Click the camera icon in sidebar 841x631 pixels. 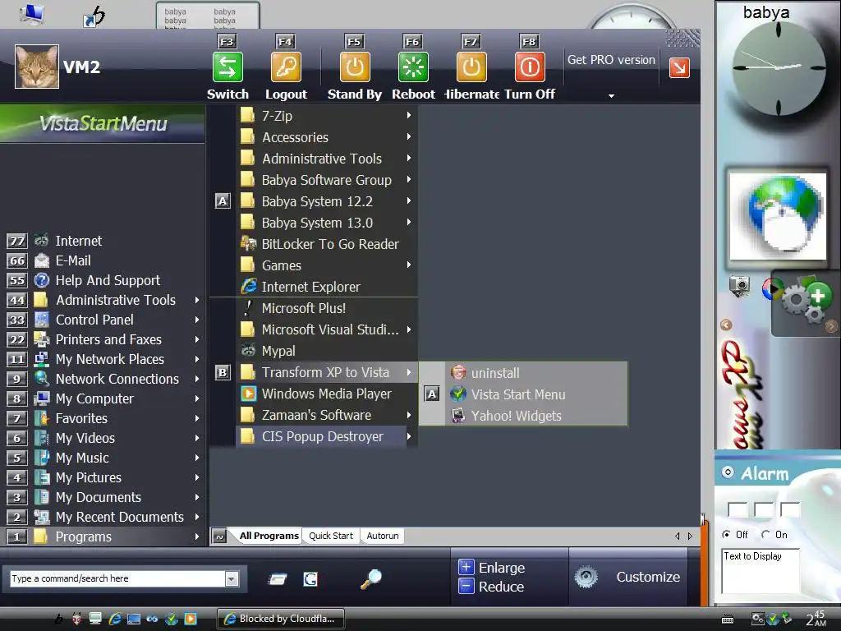[x=739, y=286]
